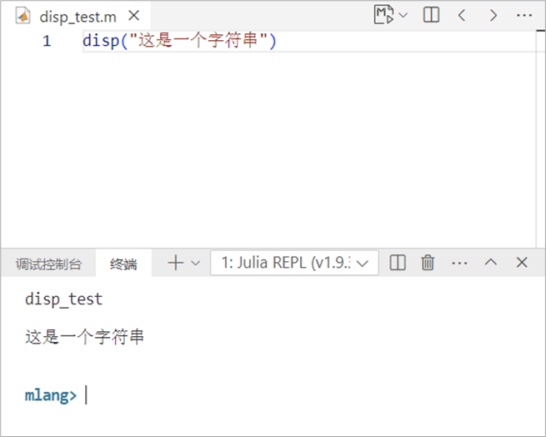Click the run M file icon
This screenshot has width=546, height=437.
(x=383, y=15)
